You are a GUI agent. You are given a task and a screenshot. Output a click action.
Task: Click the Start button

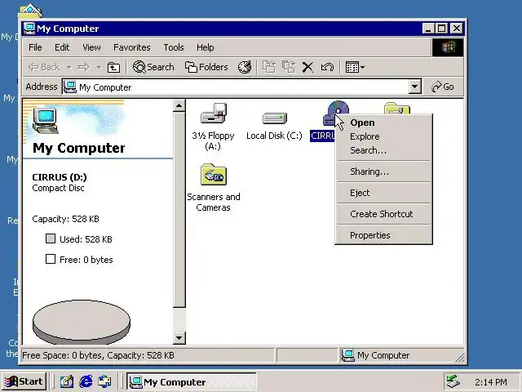tap(24, 381)
